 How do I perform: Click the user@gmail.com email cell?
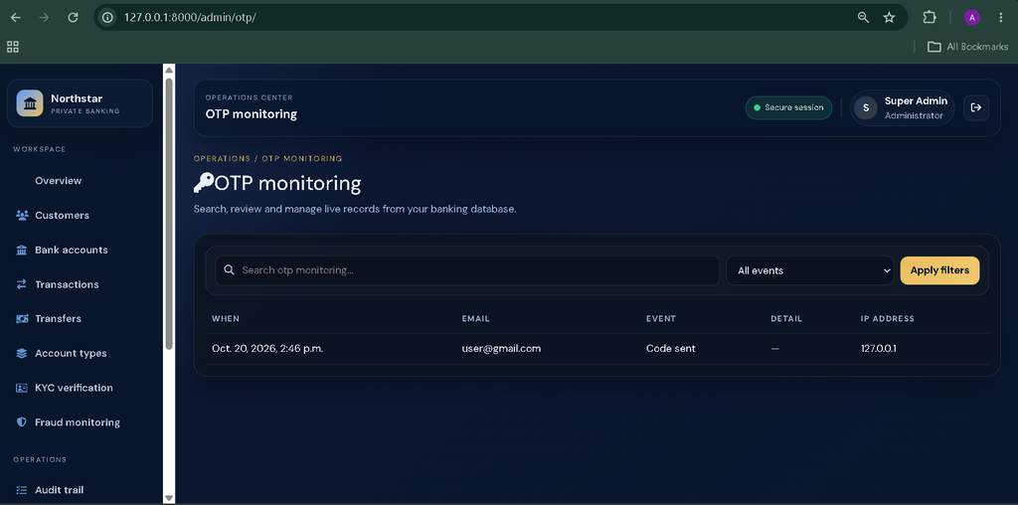click(x=501, y=349)
